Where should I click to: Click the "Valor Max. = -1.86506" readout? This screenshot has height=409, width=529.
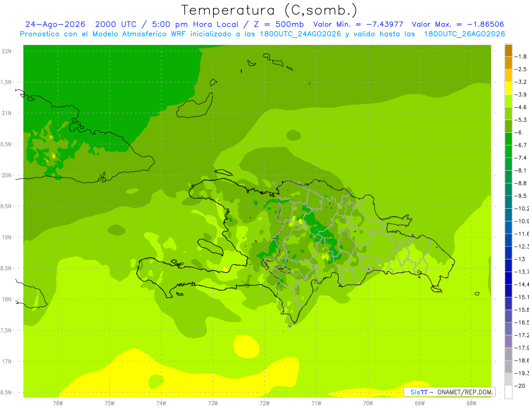pyautogui.click(x=458, y=24)
